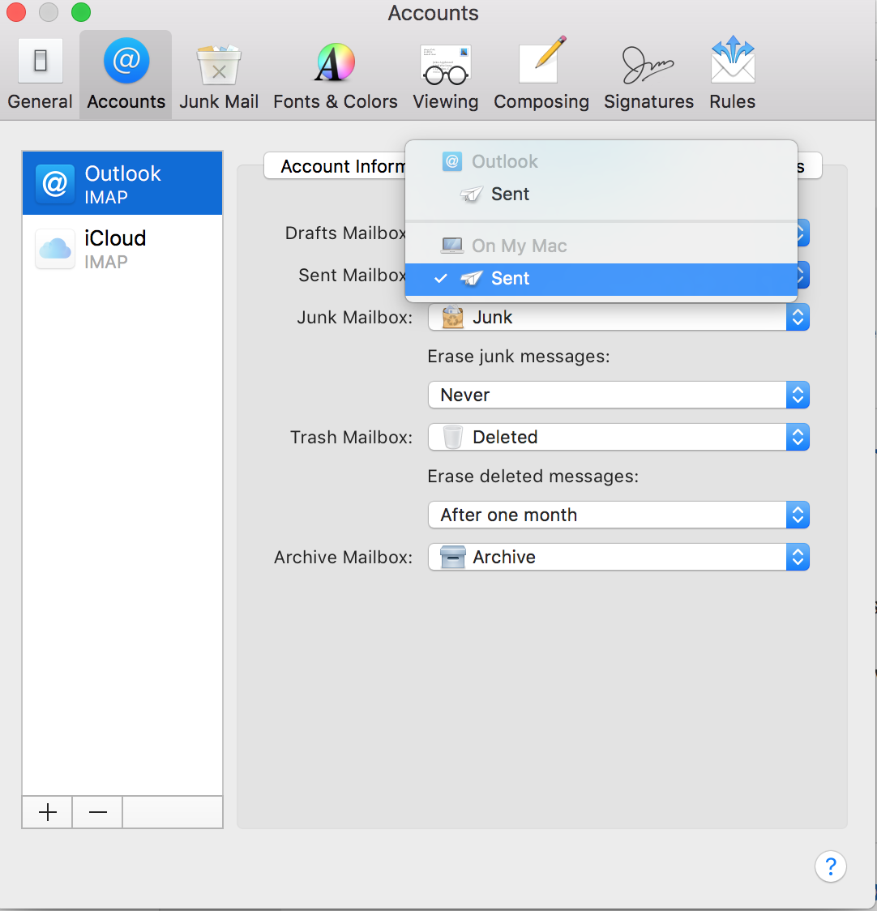Click the iCloud cloud icon in sidebar
The height and width of the screenshot is (911, 877).
pos(54,249)
